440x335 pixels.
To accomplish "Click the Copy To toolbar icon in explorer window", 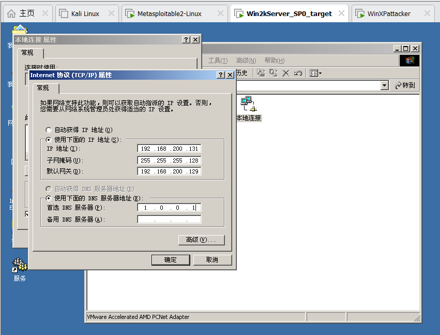I will (274, 73).
